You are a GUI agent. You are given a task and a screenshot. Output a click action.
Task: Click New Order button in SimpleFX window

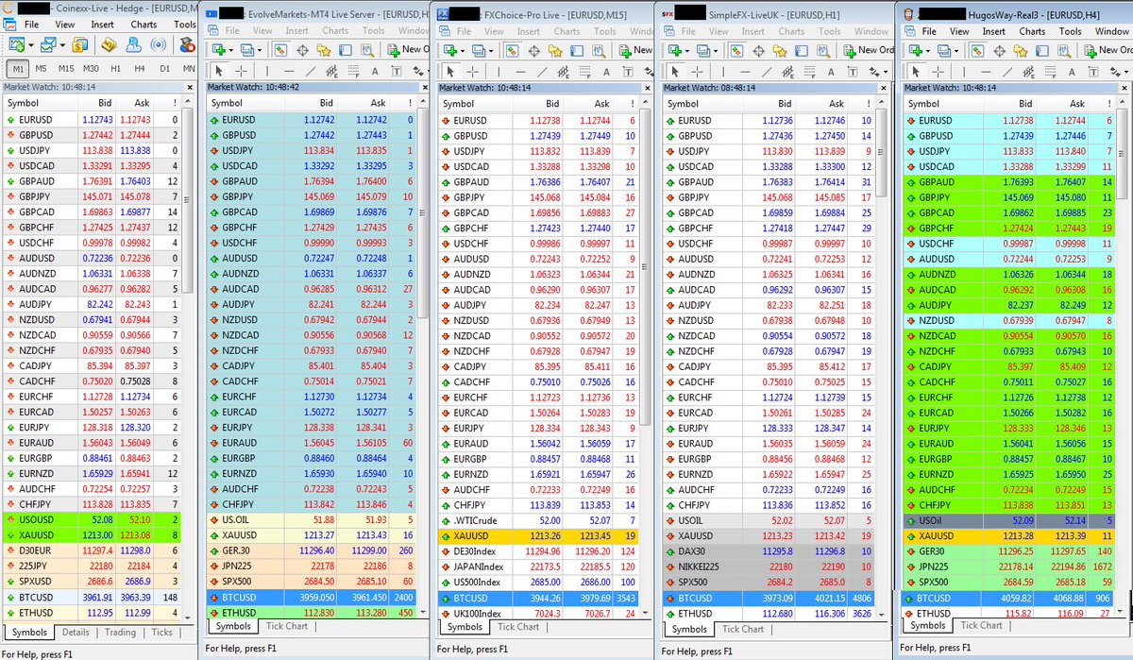pyautogui.click(x=870, y=49)
